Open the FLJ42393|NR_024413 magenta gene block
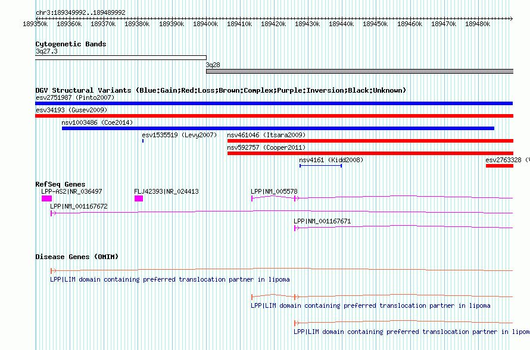This screenshot has height=350, width=530. pos(139,198)
